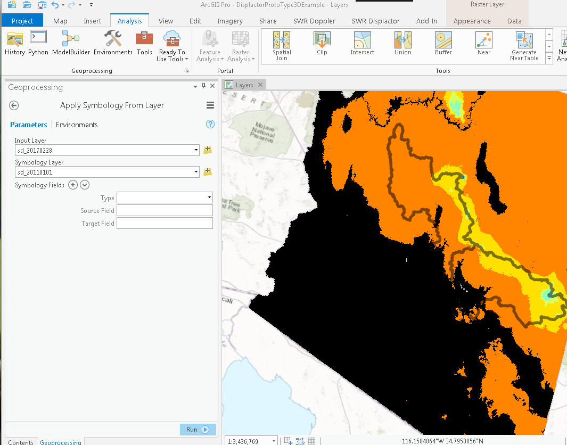Add a Symbology Fields entry
This screenshot has width=567, height=445.
coord(73,185)
